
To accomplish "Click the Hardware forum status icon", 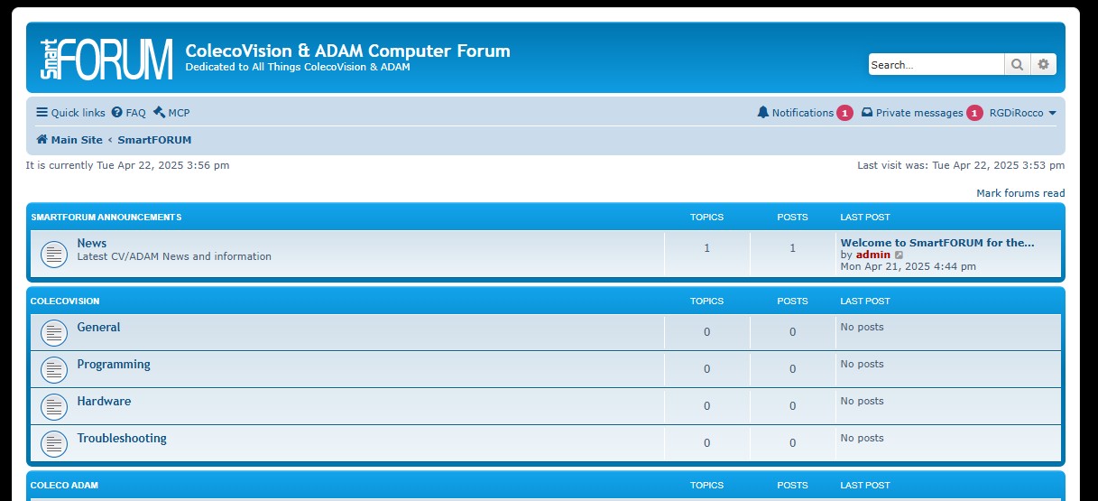I will (x=54, y=407).
